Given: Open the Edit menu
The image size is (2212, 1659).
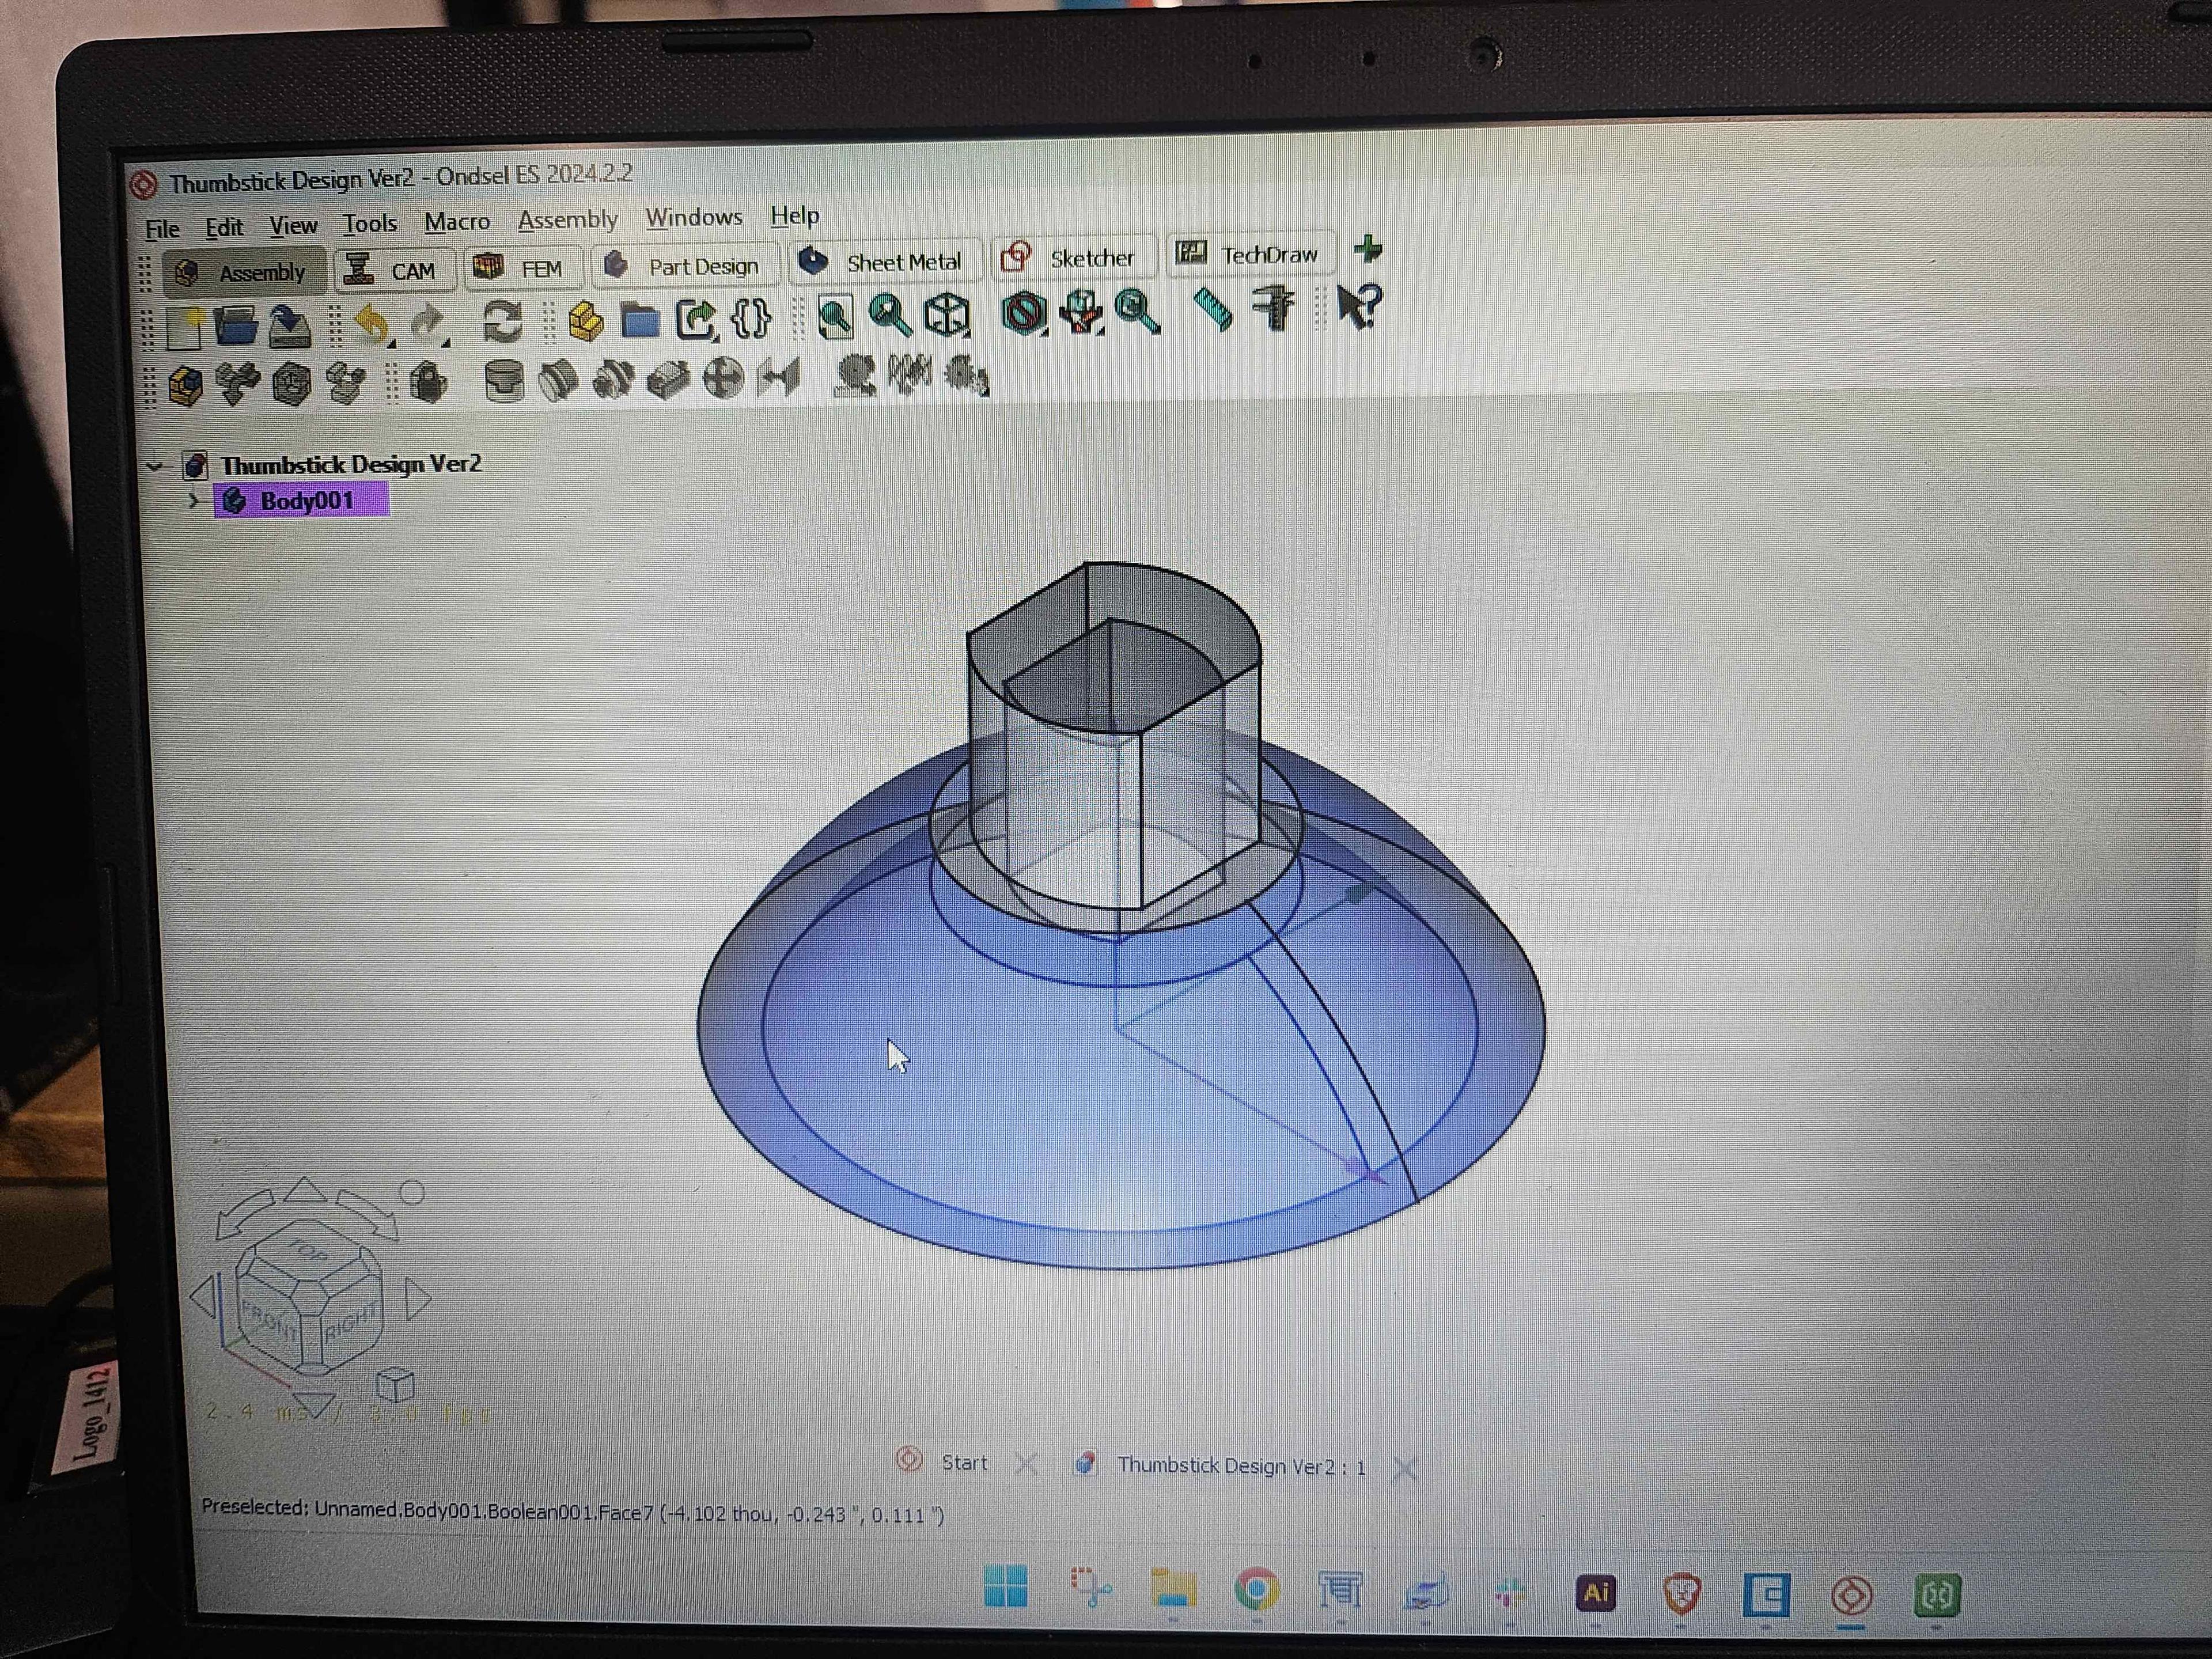Looking at the screenshot, I should tap(224, 228).
